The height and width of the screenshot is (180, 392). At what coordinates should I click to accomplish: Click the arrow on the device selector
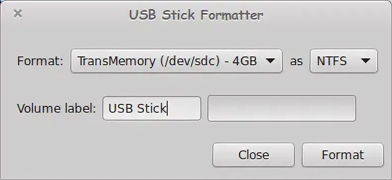[x=270, y=61]
